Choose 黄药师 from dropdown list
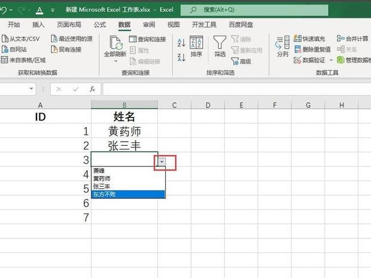371x278 pixels. (x=128, y=178)
